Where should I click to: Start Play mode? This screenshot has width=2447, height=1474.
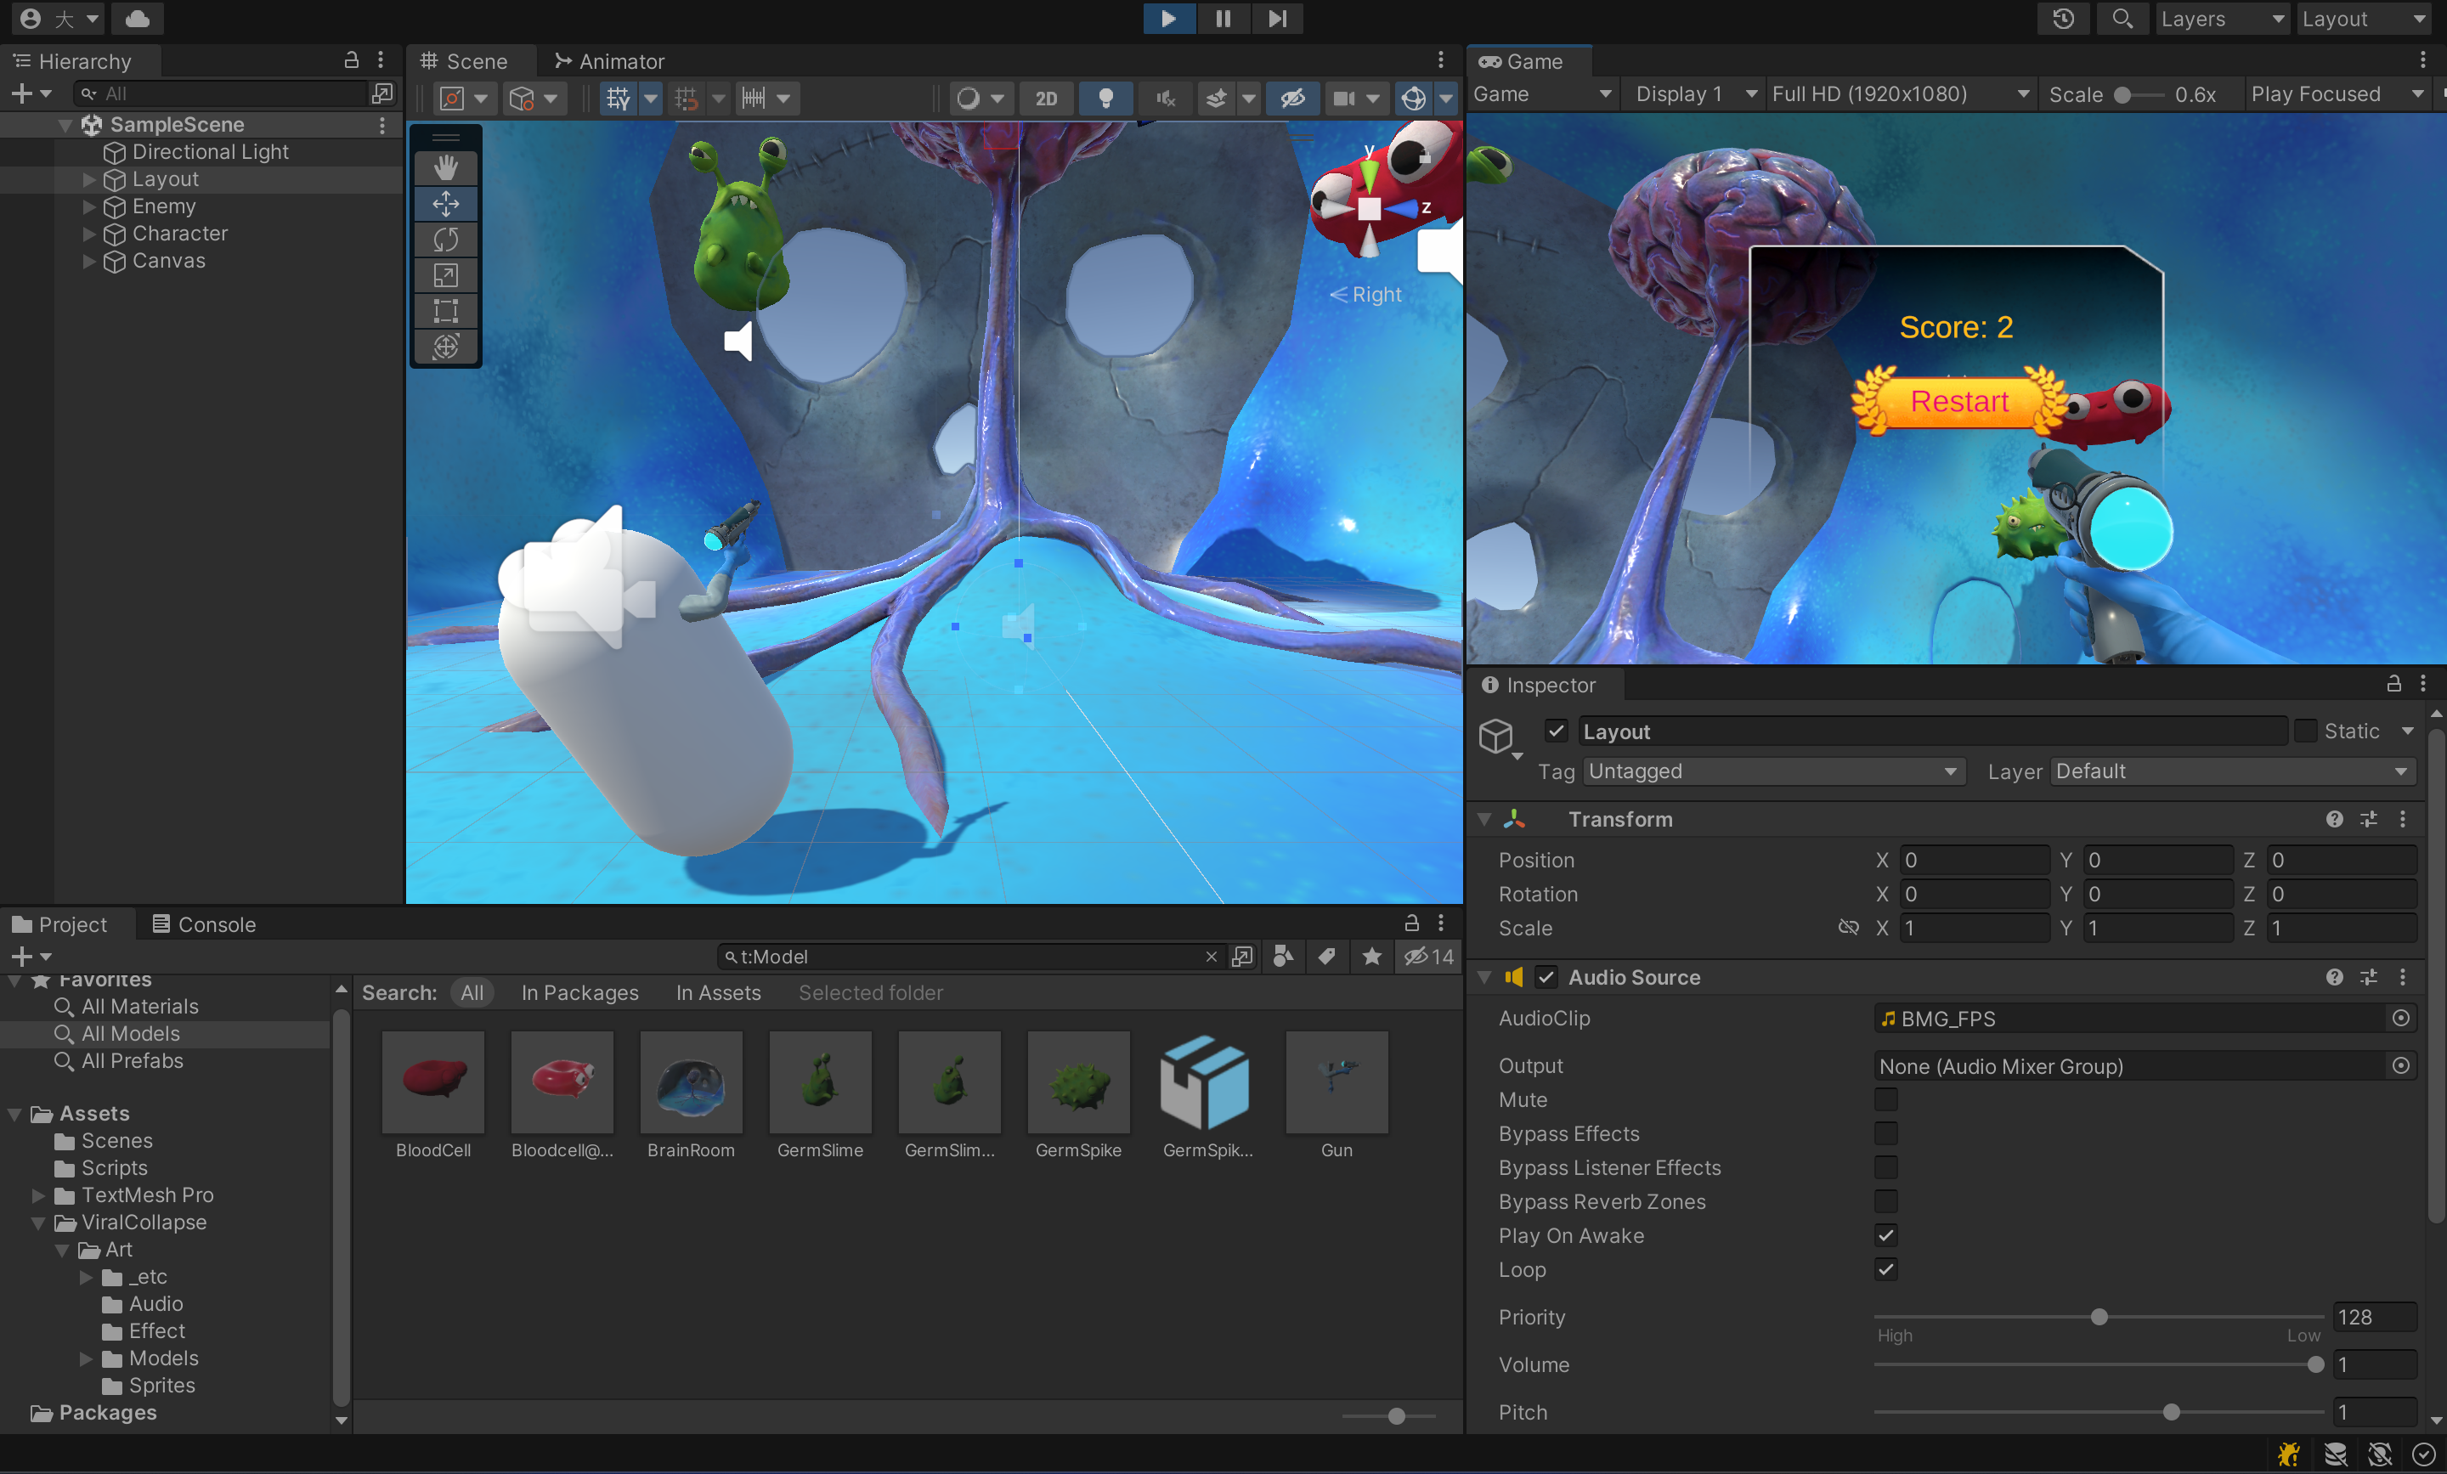(1169, 19)
